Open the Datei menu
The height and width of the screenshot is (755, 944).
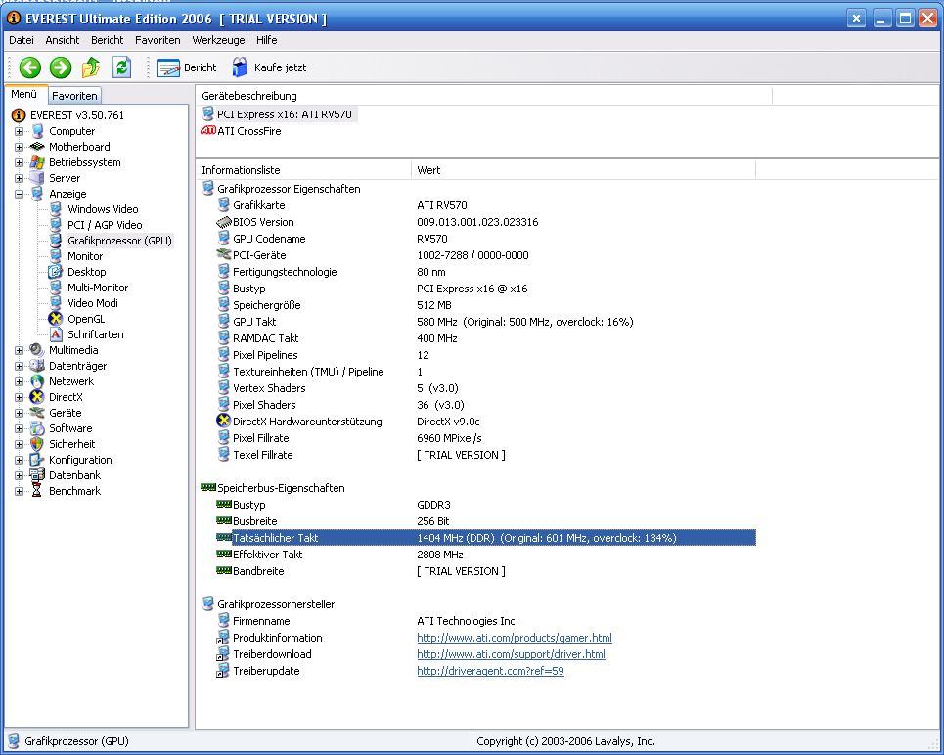(22, 40)
